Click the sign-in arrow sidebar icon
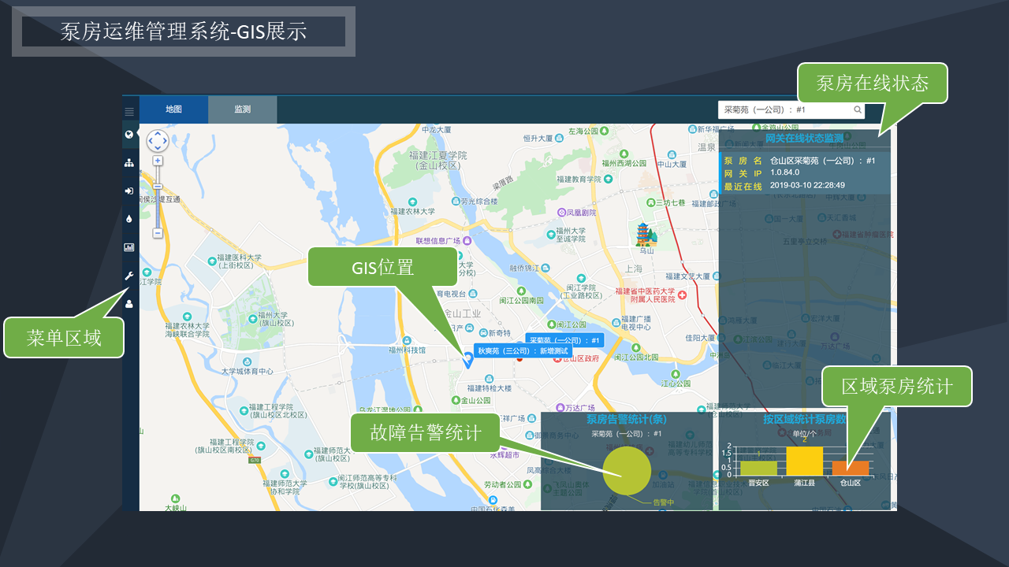Viewport: 1009px width, 567px height. tap(128, 191)
